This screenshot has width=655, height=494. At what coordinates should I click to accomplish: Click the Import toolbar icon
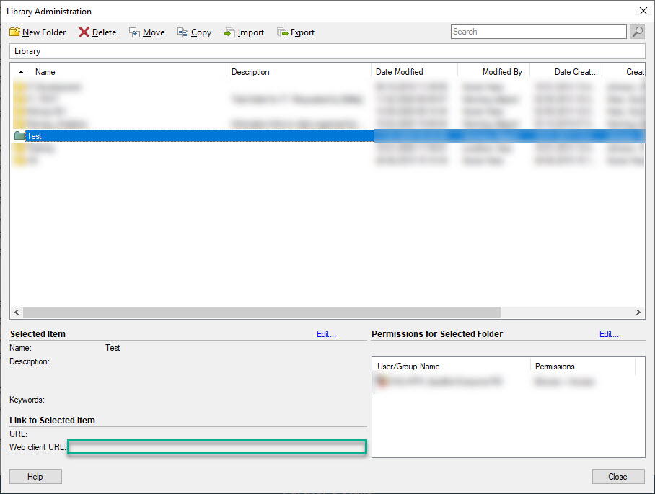click(229, 32)
